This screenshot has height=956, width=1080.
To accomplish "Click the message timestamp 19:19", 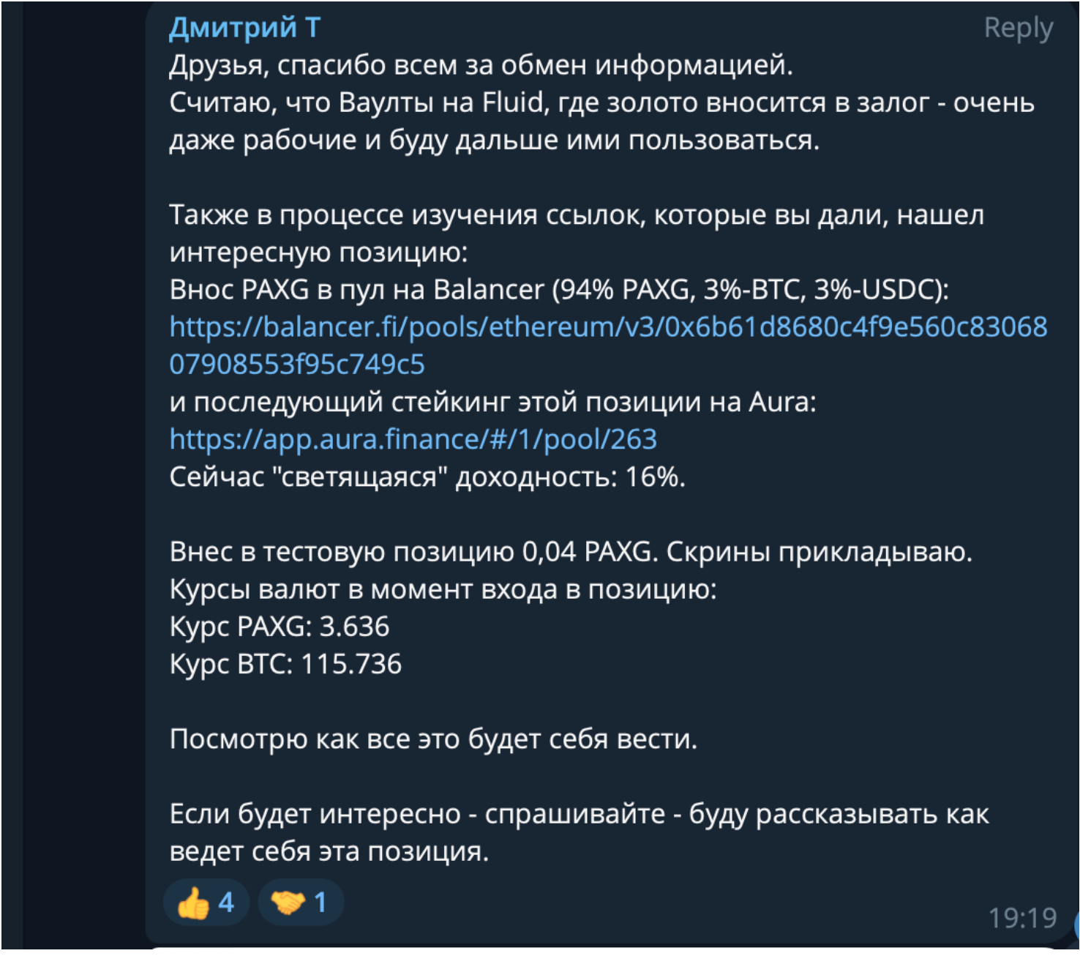I will pos(1022,917).
